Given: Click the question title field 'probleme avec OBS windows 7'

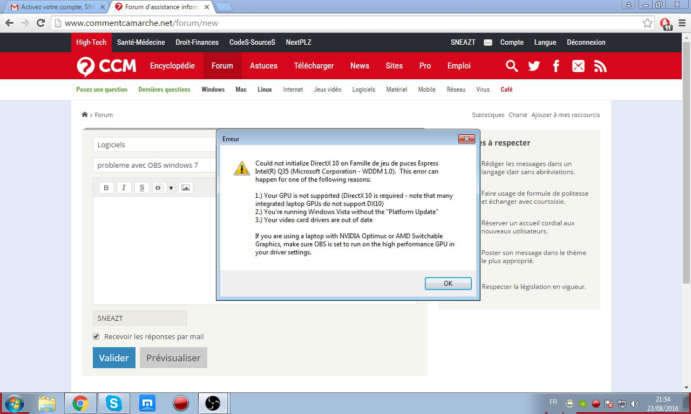Looking at the screenshot, I should pos(154,165).
